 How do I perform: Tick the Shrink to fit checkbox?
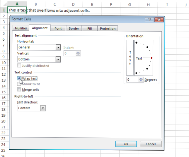click(19, 84)
